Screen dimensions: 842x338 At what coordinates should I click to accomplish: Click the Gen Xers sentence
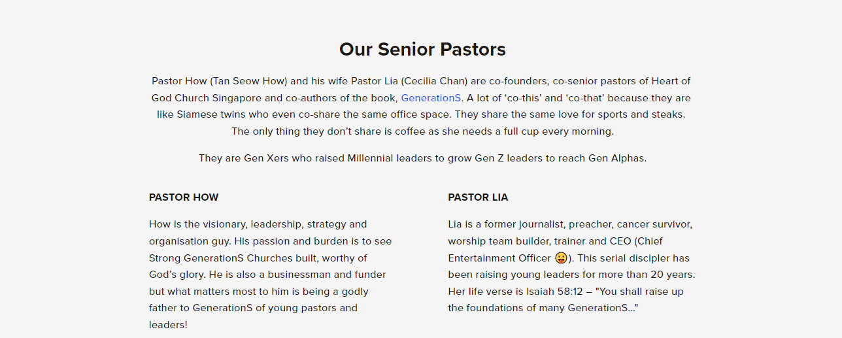point(422,158)
